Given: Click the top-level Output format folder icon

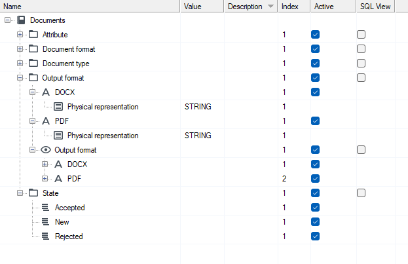Looking at the screenshot, I should [33, 77].
